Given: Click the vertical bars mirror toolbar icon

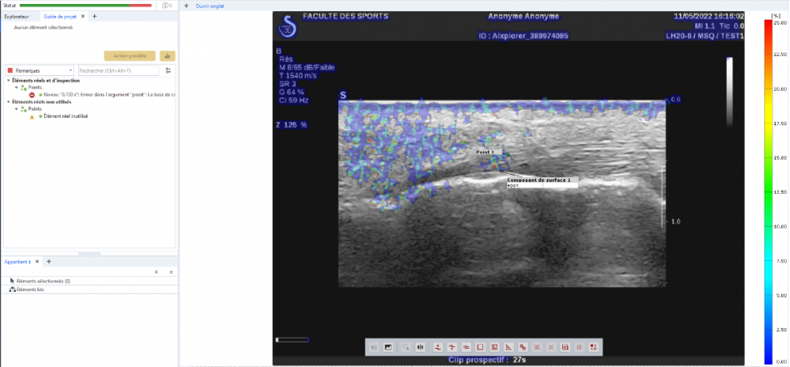Looking at the screenshot, I should coord(420,347).
